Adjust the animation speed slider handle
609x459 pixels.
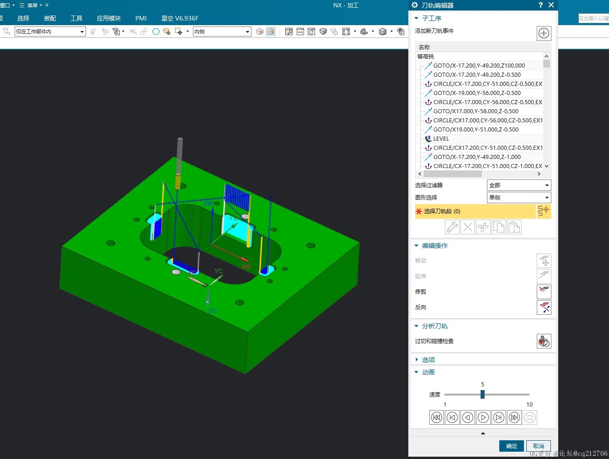click(482, 394)
